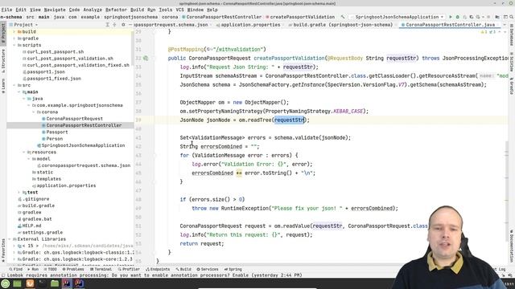Open the TODO tool window
Image resolution: width=515 pixels, height=289 pixels.
tap(50, 270)
